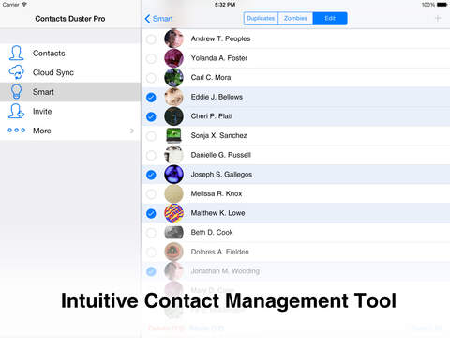Select the name Carl C. Mora
450x338 pixels.
211,77
